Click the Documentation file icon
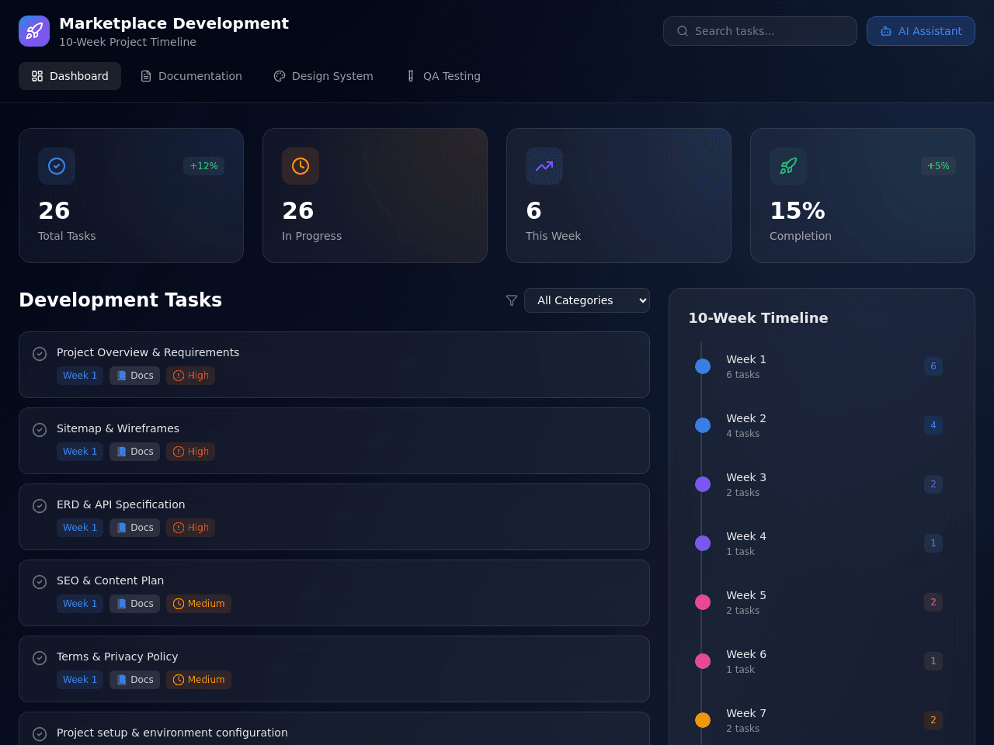 [x=146, y=76]
